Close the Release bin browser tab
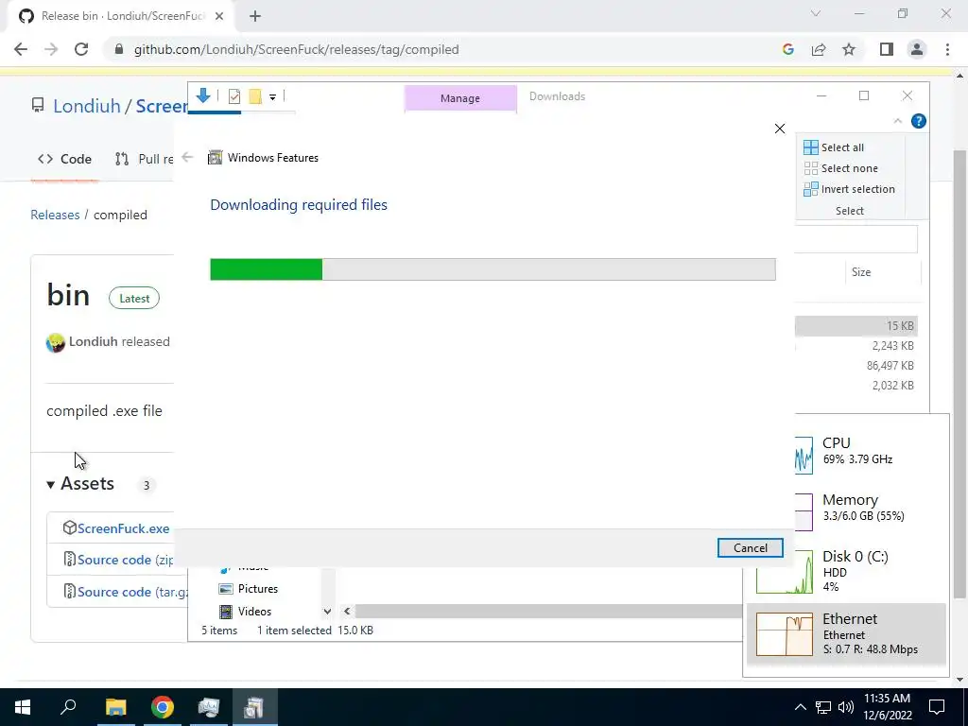 (219, 16)
